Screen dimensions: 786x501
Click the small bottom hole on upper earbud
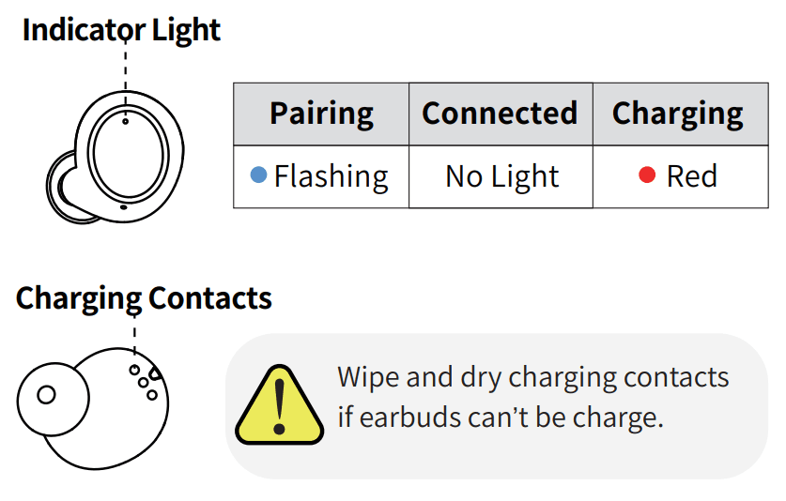tap(123, 207)
